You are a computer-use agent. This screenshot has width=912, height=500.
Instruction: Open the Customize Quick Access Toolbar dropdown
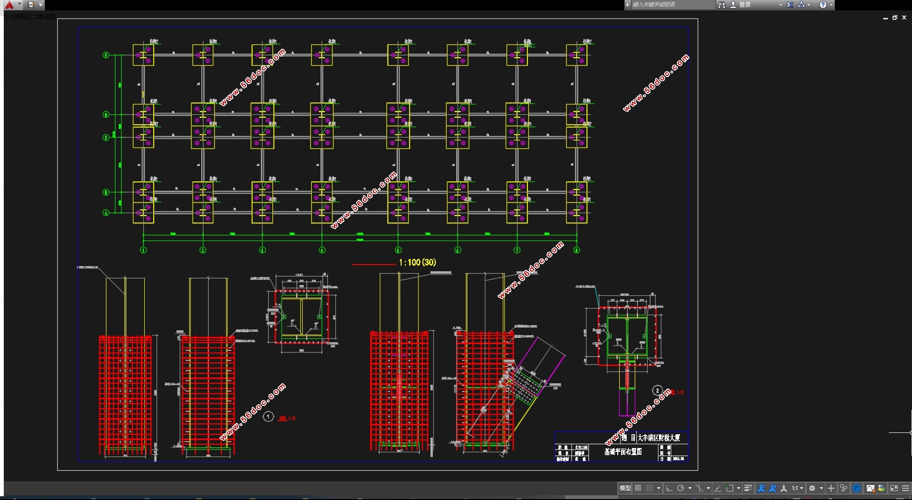pos(41,4)
